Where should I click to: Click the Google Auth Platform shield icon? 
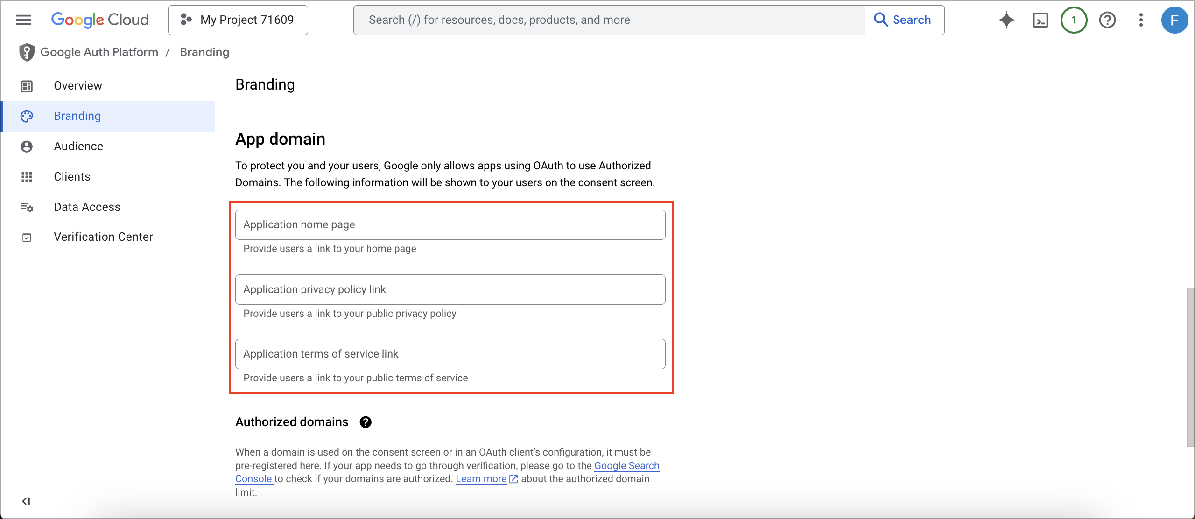pyautogui.click(x=27, y=52)
